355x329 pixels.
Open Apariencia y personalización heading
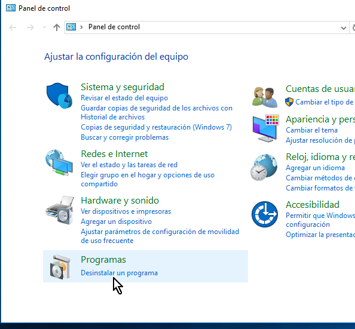coord(320,119)
